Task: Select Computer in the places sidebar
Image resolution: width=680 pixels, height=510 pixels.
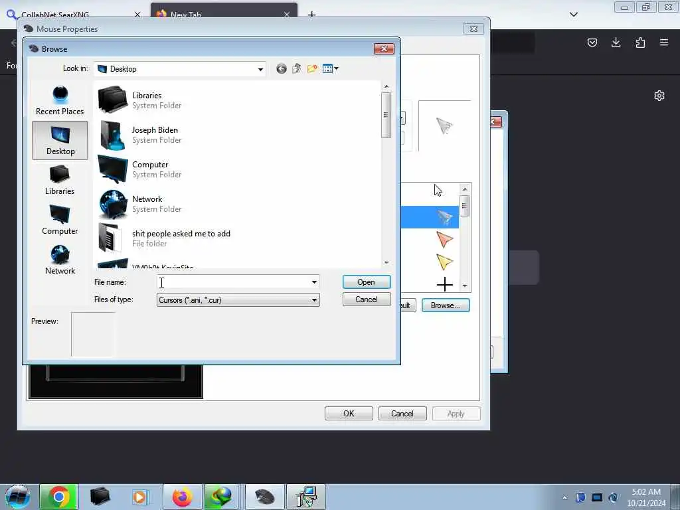Action: click(60, 220)
